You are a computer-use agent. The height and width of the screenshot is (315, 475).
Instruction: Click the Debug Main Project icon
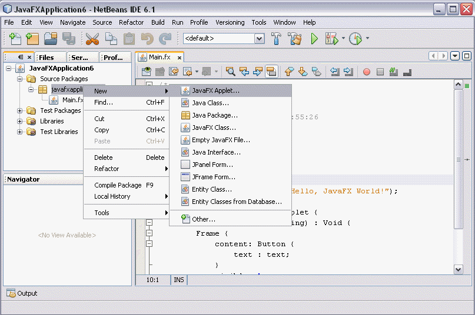(x=332, y=38)
